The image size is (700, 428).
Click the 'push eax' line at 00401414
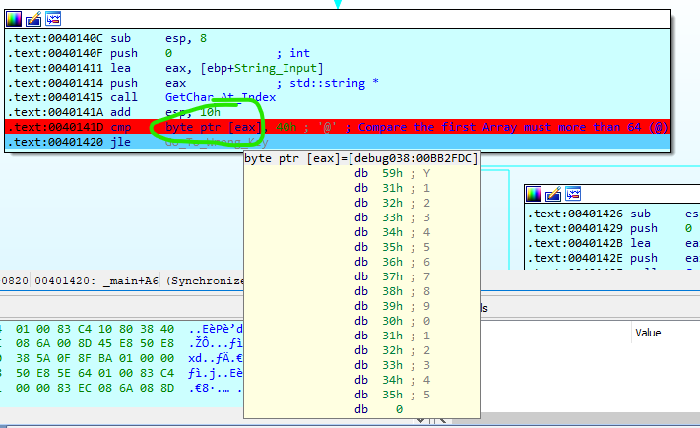(x=98, y=83)
